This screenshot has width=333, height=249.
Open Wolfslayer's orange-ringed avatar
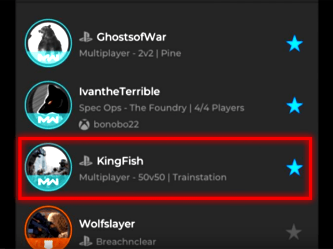click(x=48, y=227)
